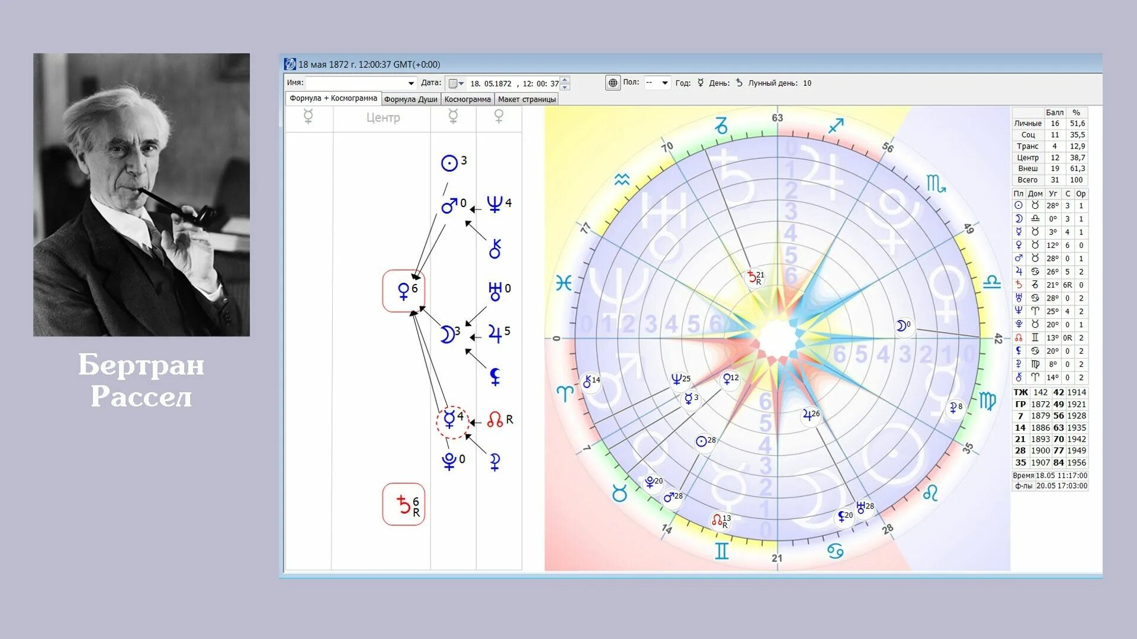The height and width of the screenshot is (639, 1137).
Task: Open the Космограмма tab
Action: (x=467, y=99)
